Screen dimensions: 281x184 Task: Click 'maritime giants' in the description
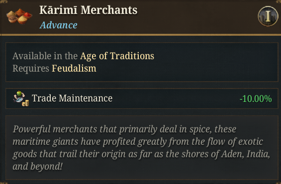pos(45,142)
